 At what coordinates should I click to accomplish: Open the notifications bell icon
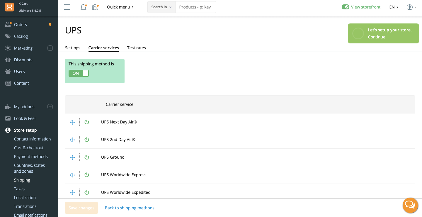(x=84, y=7)
